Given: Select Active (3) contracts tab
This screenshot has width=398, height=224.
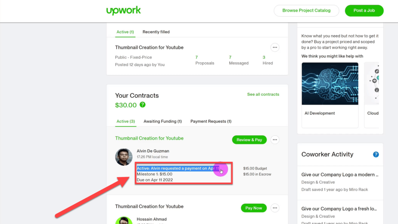Looking at the screenshot, I should 126,121.
